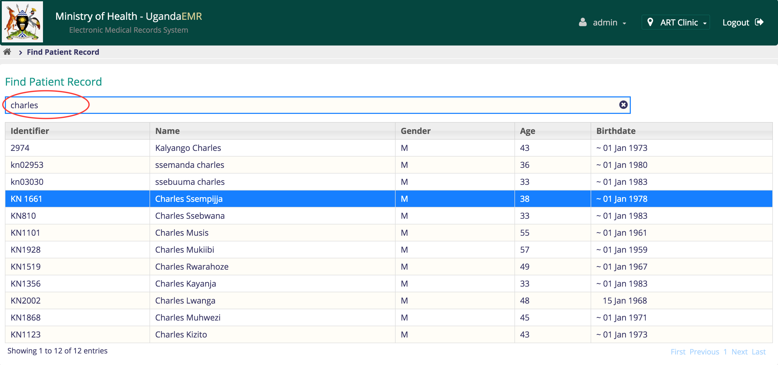Click Find Patient Record breadcrumb link

tap(63, 52)
